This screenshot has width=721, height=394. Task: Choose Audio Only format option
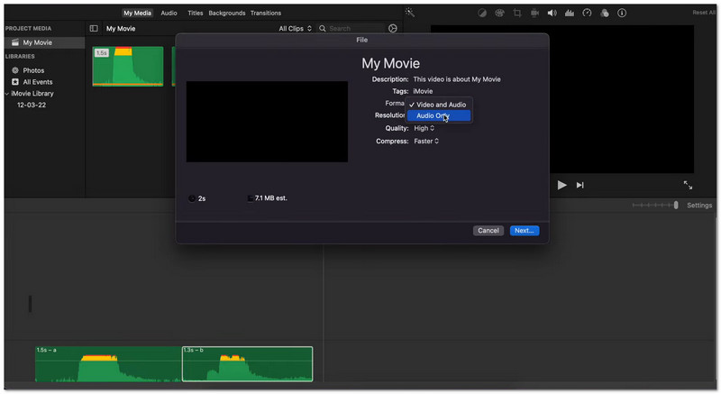(439, 115)
